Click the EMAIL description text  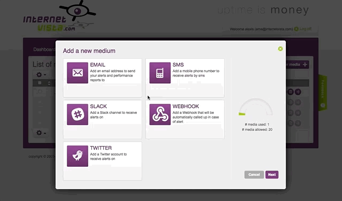113,75
